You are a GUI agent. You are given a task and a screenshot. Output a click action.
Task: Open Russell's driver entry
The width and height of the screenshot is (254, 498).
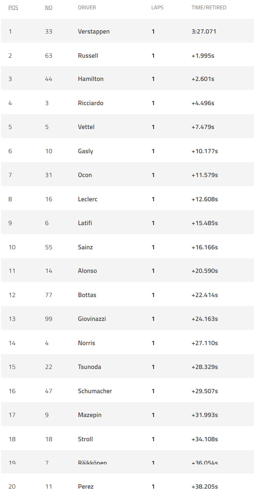pos(88,55)
